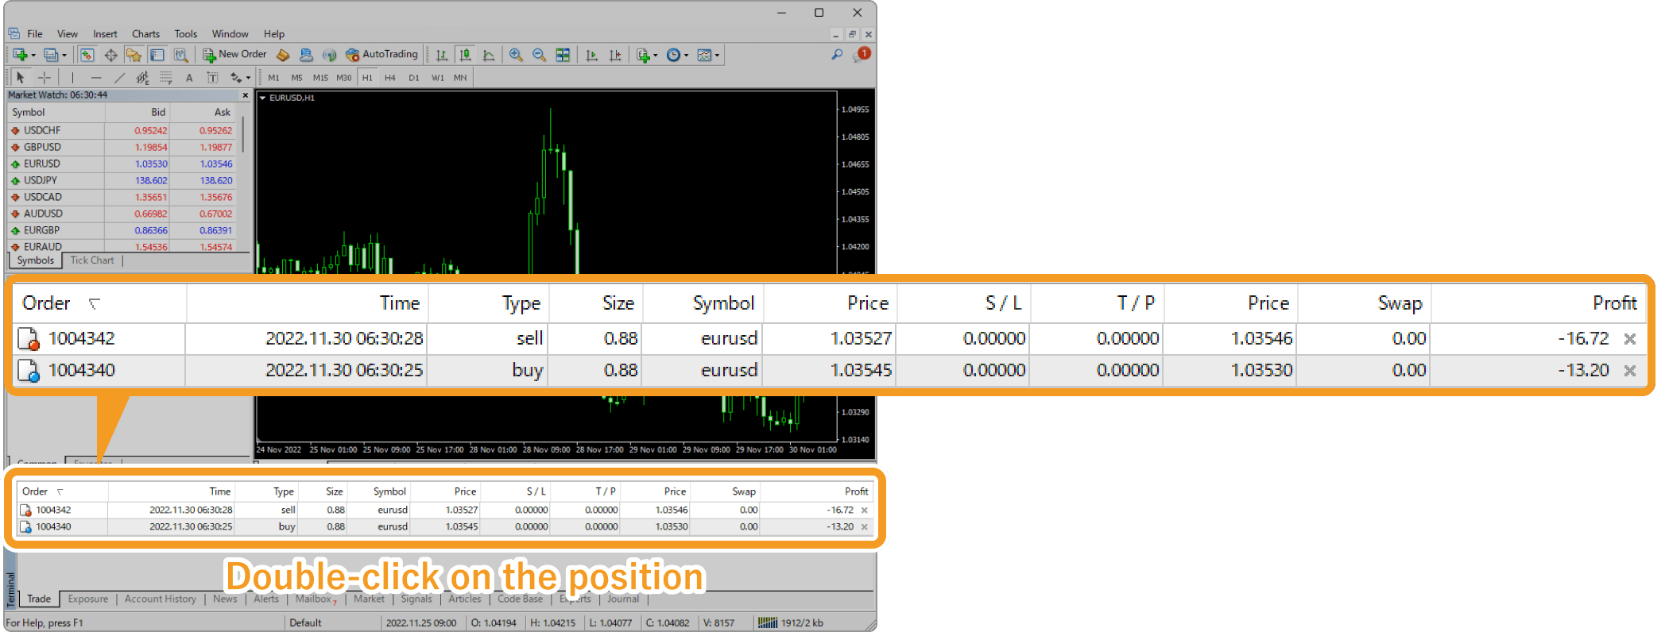The height and width of the screenshot is (632, 1669).
Task: Click the Market Watch vertical scrollbar
Action: (242, 135)
